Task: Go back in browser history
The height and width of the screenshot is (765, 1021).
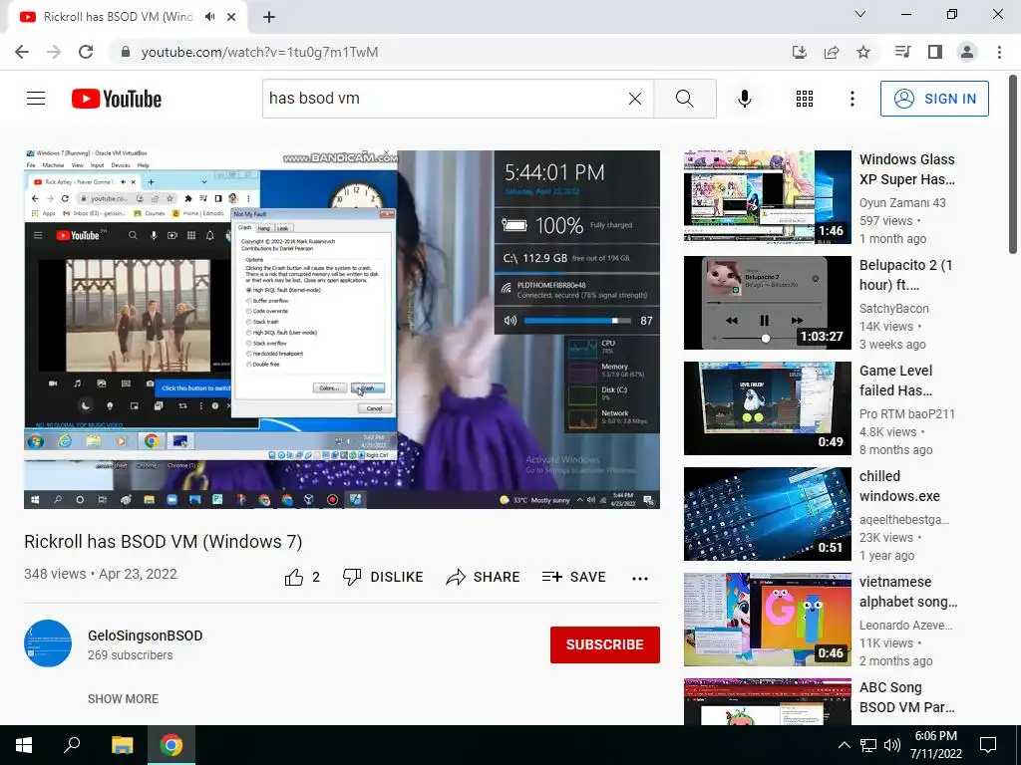Action: click(x=22, y=52)
